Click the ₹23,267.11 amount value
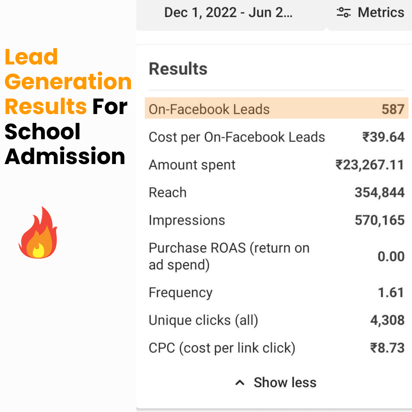This screenshot has height=412, width=412. pos(370,165)
